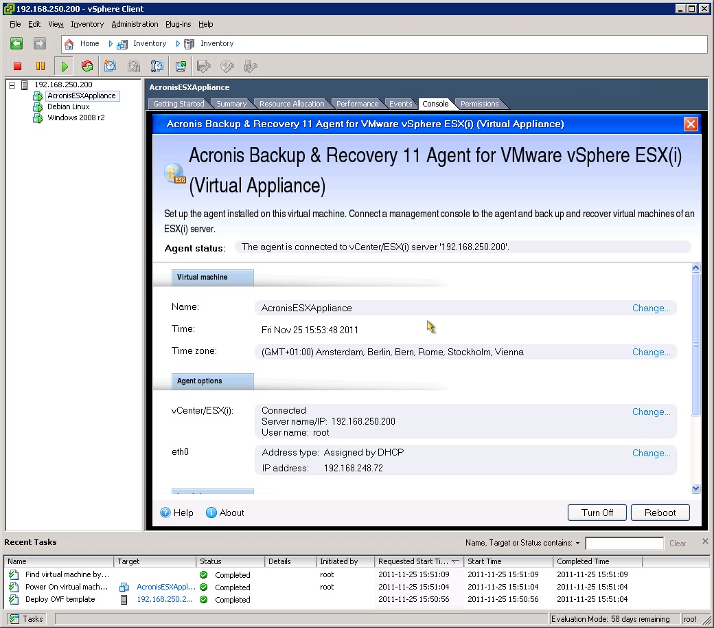Viewport: 714px width, 628px height.
Task: Click the Take snapshot toolbar icon
Action: point(110,67)
